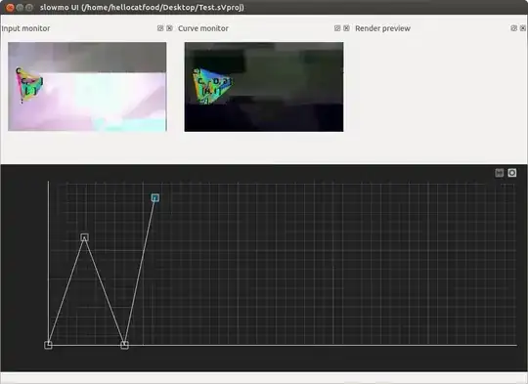Close the slowmo UI window
The height and width of the screenshot is (384, 528).
coord(10,7)
